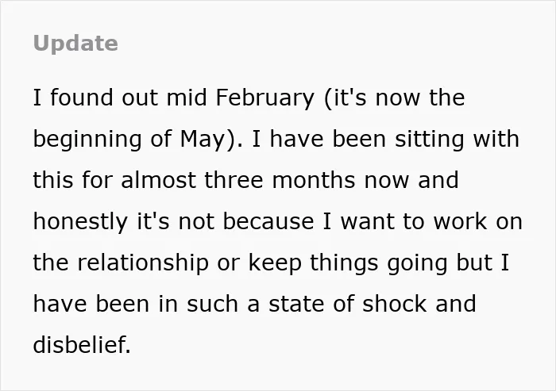The height and width of the screenshot is (391, 556).
Task: Click the word "honestly" in the paragraph
Action: tap(80, 222)
